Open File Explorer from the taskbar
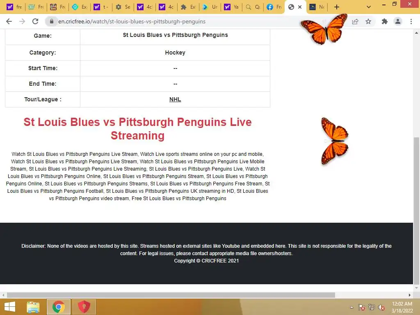Viewport: 420px width, 315px height. tap(33, 307)
